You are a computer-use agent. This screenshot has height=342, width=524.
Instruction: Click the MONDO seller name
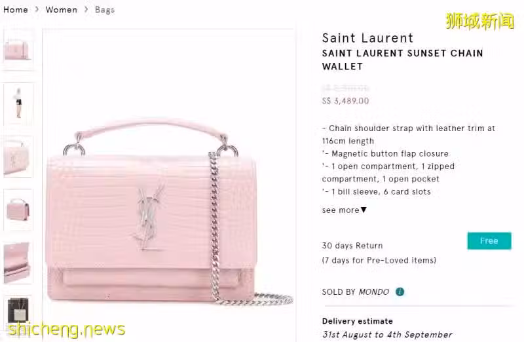[x=373, y=292]
